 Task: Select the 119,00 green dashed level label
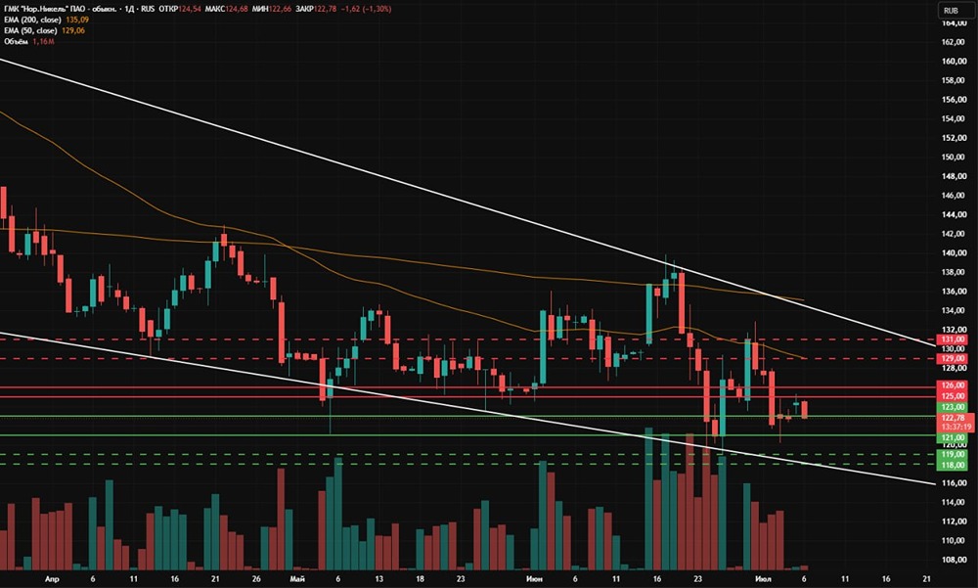[954, 454]
